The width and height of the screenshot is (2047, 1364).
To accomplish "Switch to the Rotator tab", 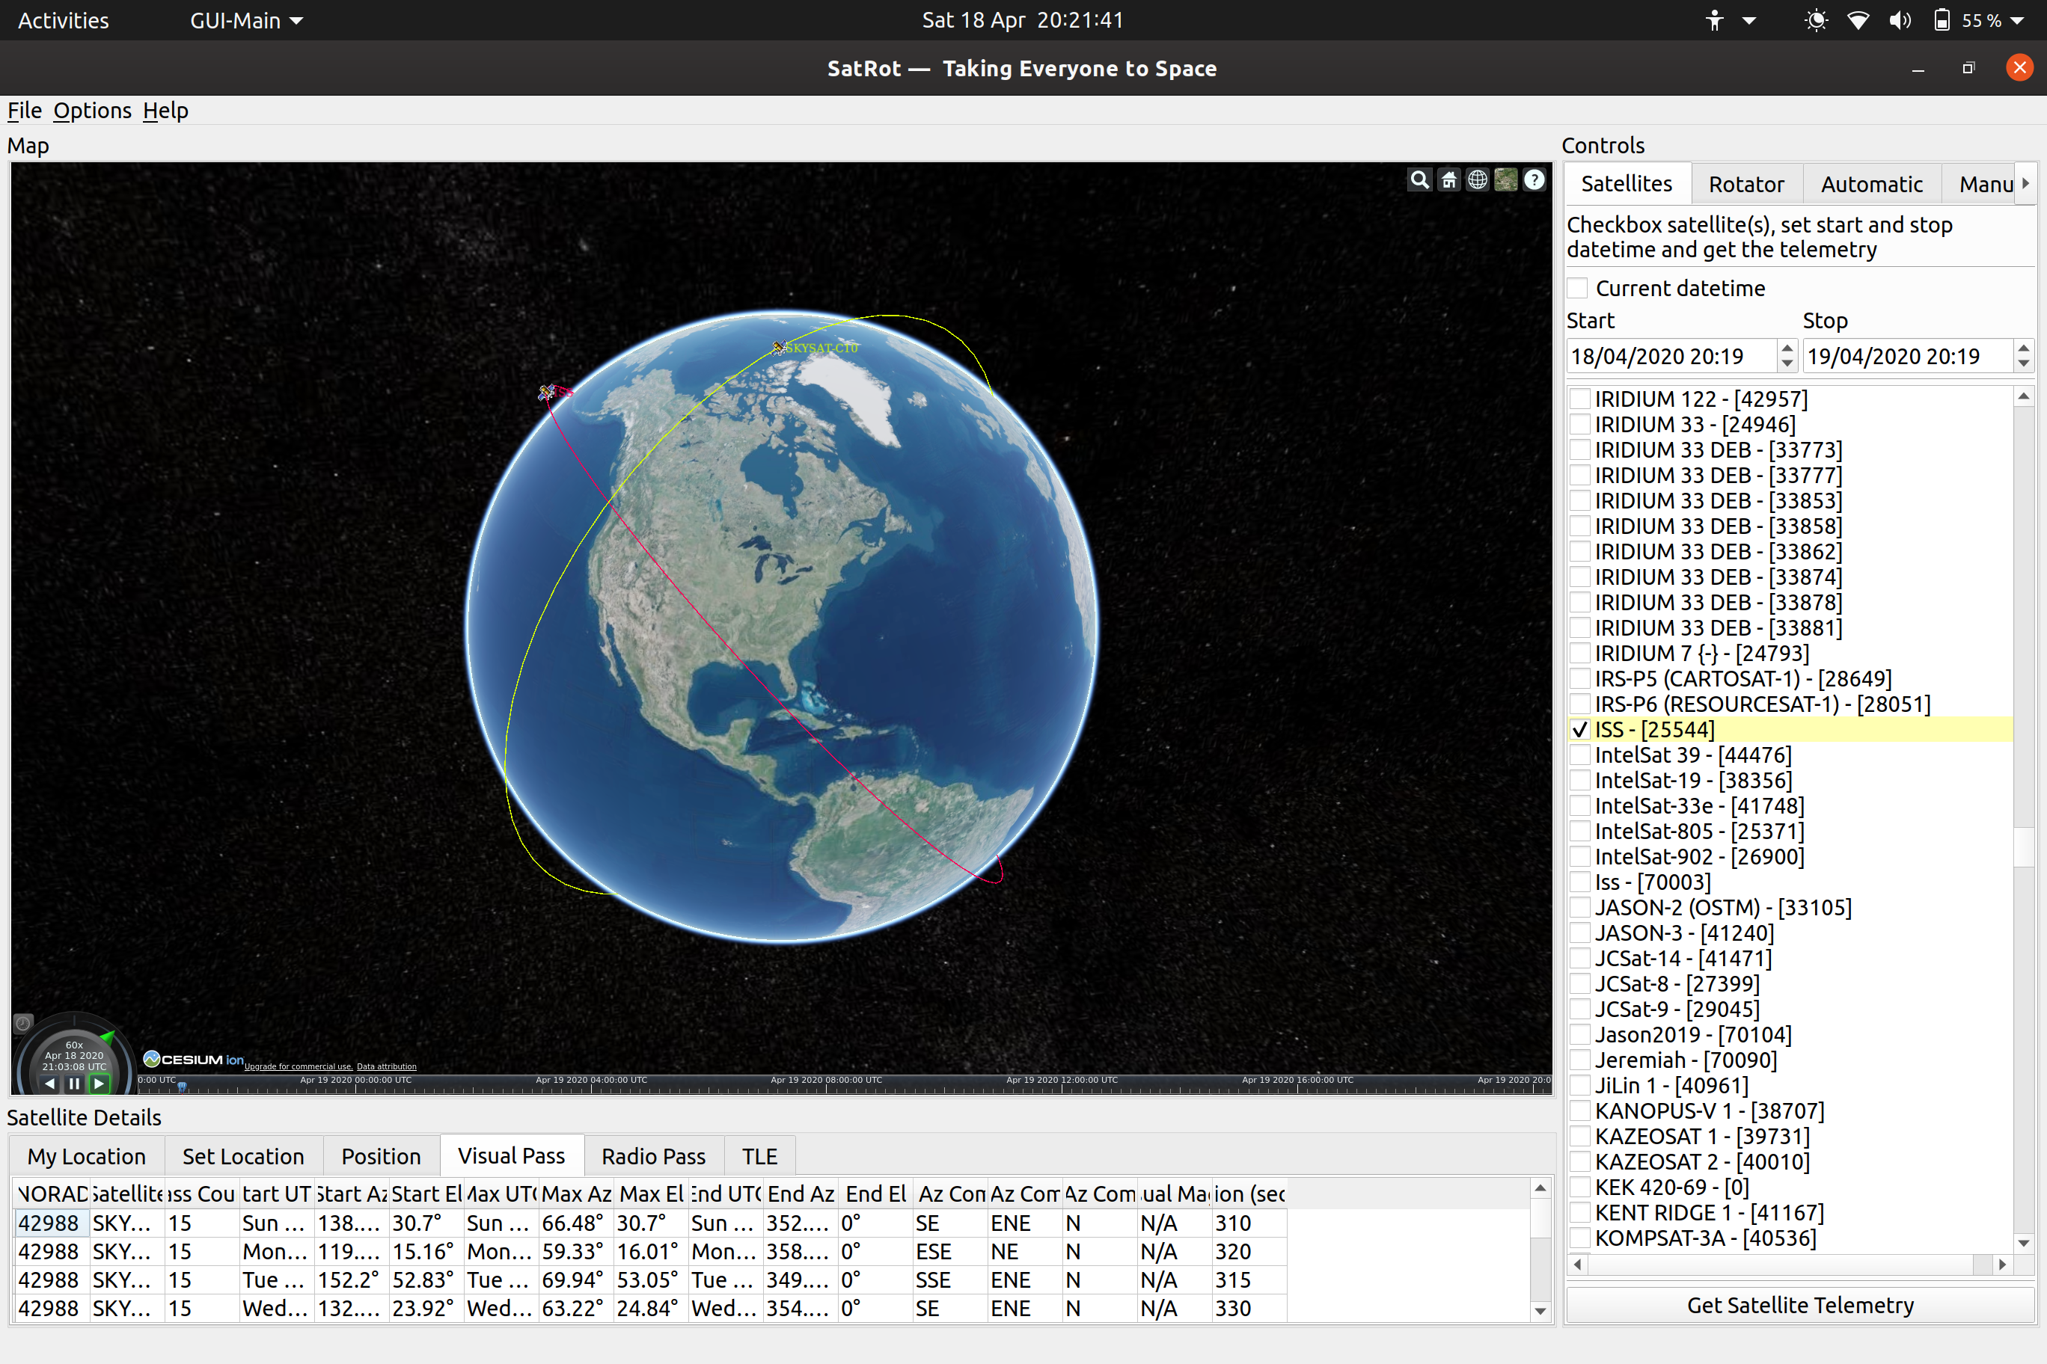I will (1746, 183).
